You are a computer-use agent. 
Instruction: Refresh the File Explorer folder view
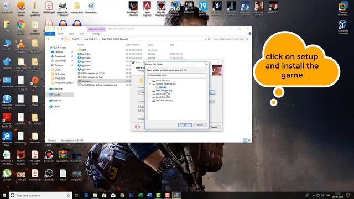209,39
